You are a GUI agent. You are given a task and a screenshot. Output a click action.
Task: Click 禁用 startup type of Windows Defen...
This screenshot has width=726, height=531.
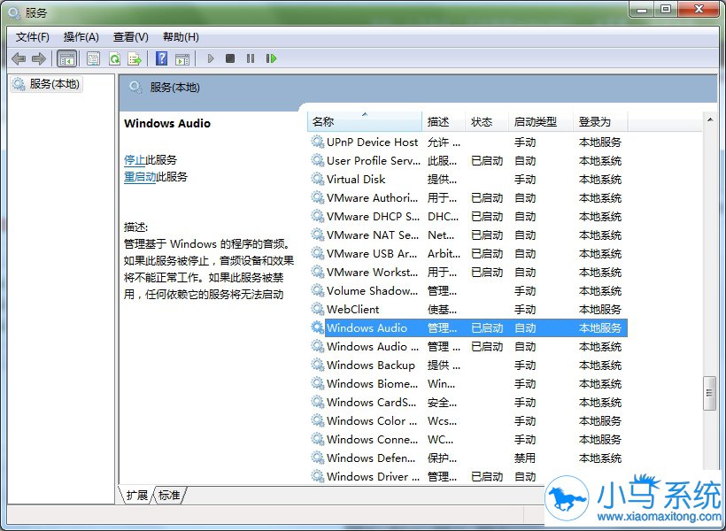click(525, 458)
